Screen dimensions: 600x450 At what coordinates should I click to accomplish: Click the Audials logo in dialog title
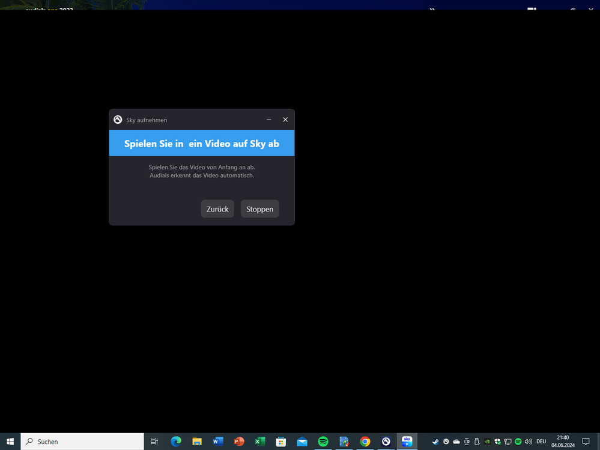click(118, 120)
